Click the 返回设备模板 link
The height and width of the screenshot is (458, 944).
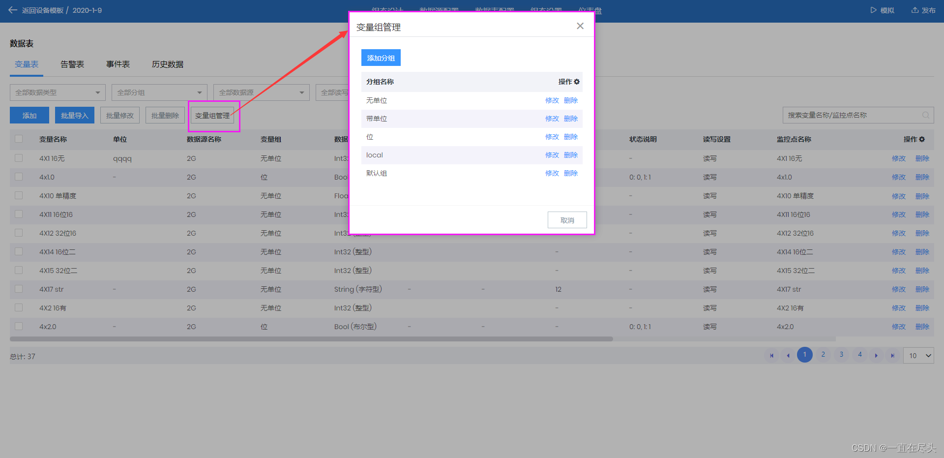click(43, 10)
